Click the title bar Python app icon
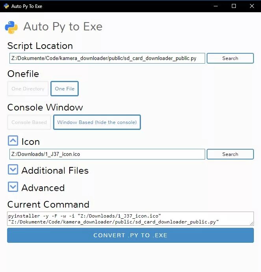The width and height of the screenshot is (261, 272). [6, 6]
